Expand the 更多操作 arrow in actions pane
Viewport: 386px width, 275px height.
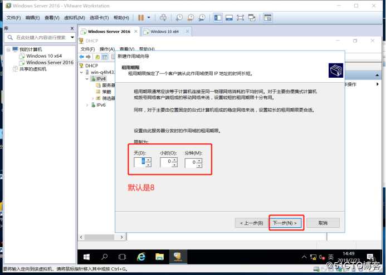[378, 84]
